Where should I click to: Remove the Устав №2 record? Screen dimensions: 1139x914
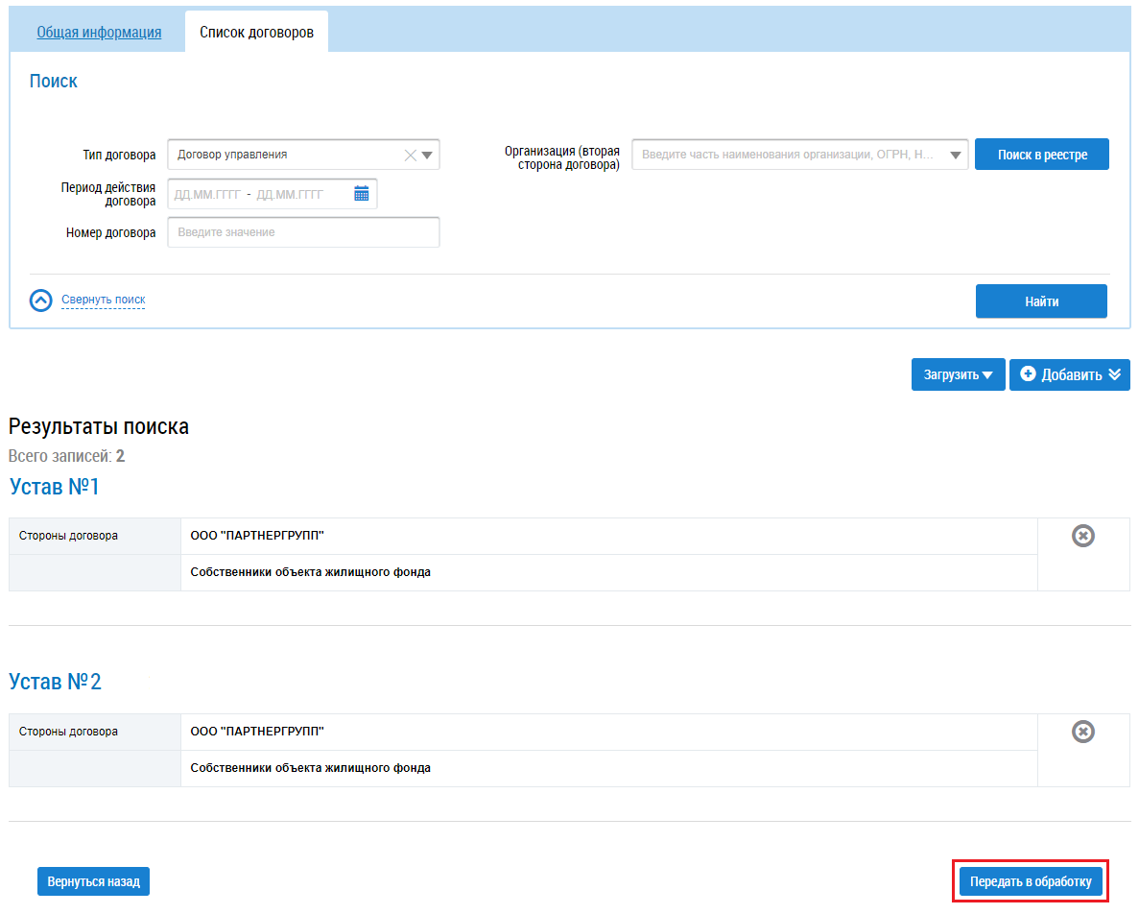pos(1082,733)
